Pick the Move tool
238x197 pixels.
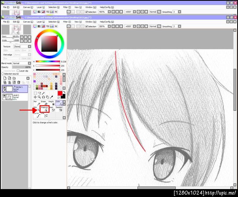pyautogui.click(x=35, y=97)
